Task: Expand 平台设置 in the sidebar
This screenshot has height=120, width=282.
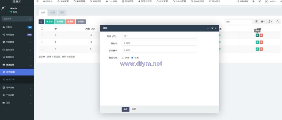Action: pyautogui.click(x=17, y=95)
